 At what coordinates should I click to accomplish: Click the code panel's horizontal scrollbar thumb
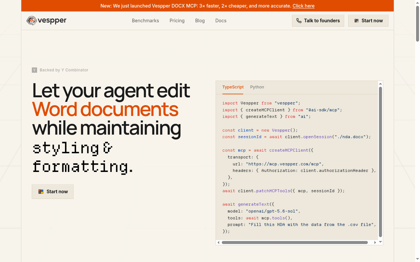point(295,243)
